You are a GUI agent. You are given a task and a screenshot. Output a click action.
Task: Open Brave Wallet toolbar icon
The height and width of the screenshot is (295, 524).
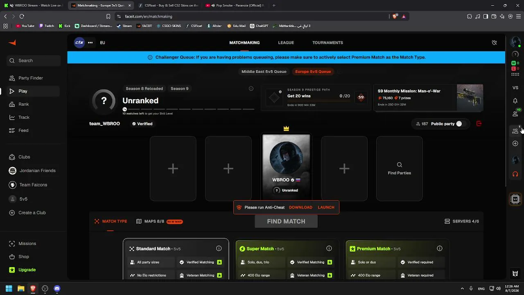click(494, 16)
